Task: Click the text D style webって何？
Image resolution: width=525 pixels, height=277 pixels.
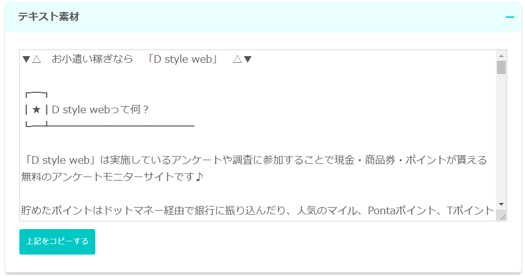Action: click(100, 110)
